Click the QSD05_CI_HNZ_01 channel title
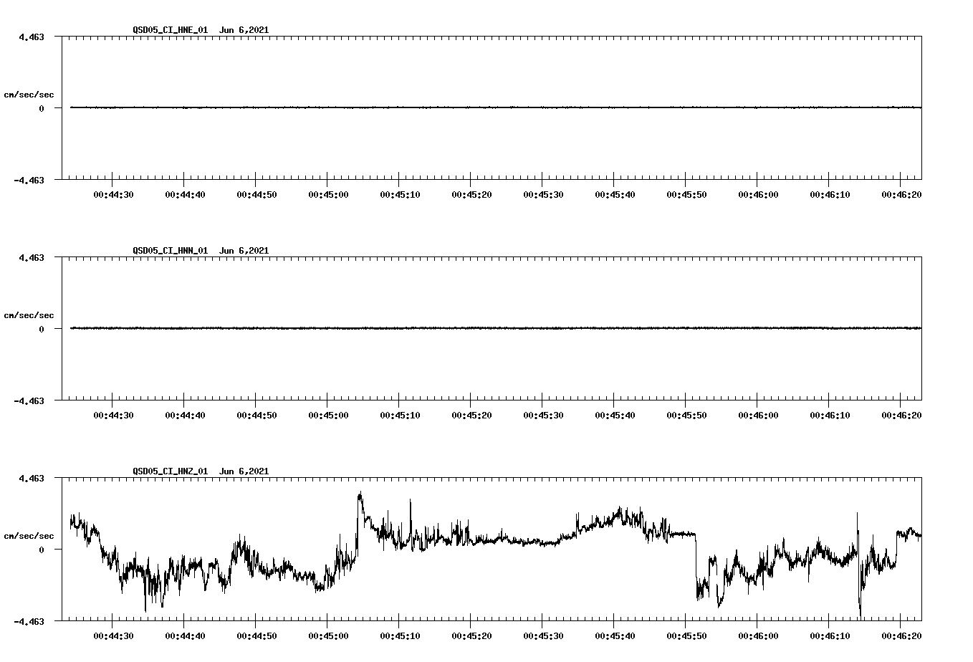This screenshot has height=662, width=973. (170, 471)
